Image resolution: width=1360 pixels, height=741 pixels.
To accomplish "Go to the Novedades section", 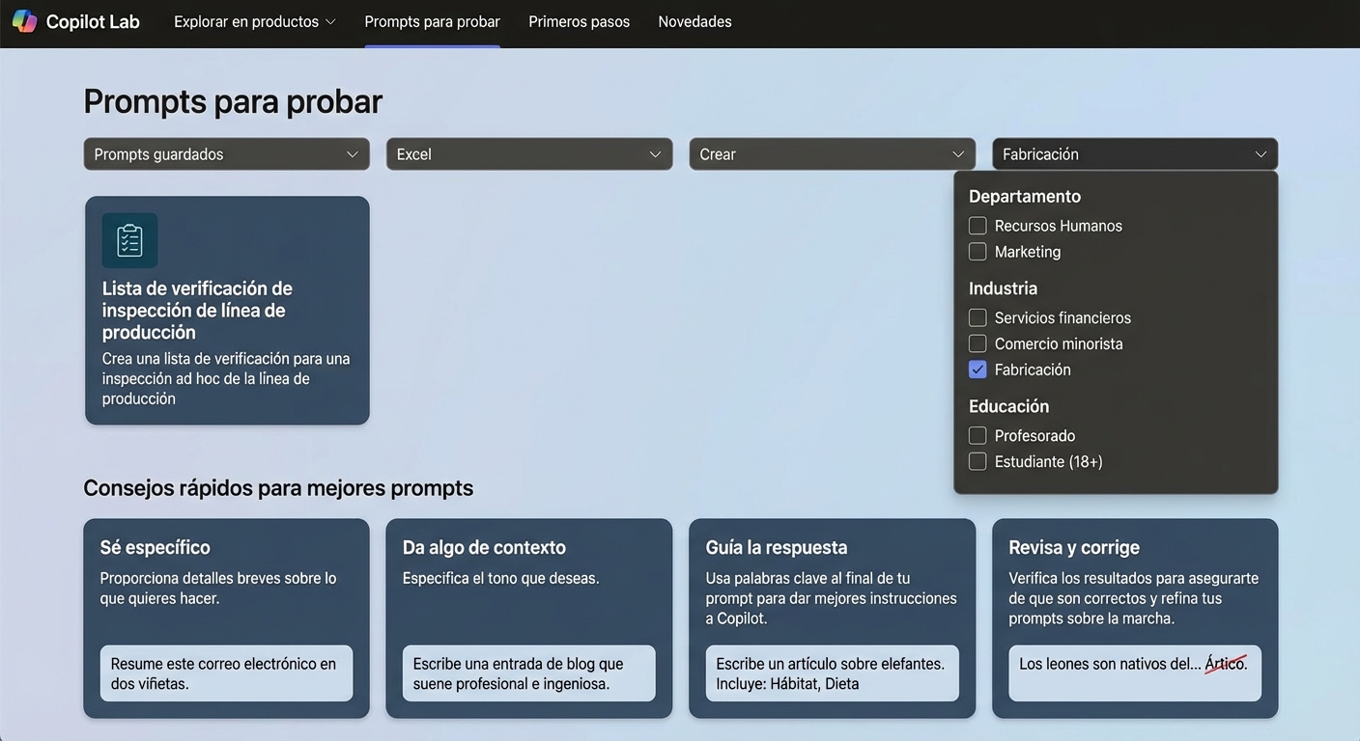I will point(694,20).
